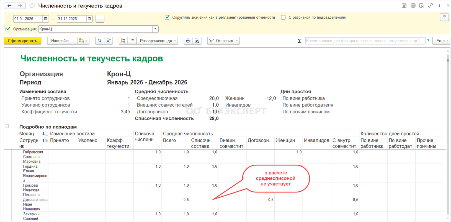Click the sum Σ icon
451x222 pixels.
point(300,41)
